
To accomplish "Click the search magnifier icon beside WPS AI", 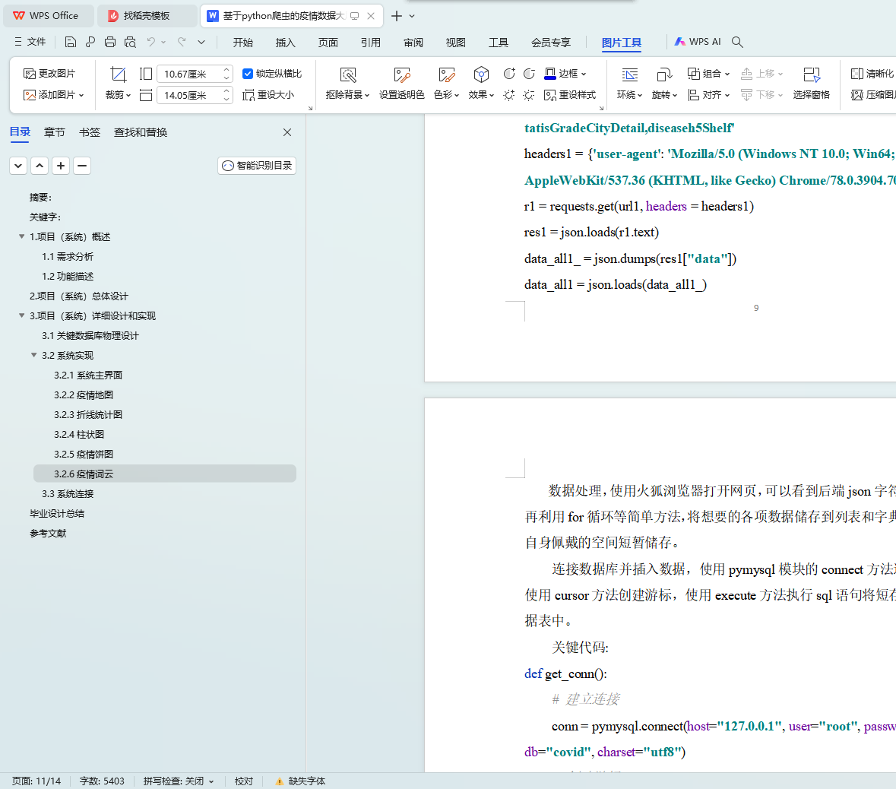I will 737,43.
